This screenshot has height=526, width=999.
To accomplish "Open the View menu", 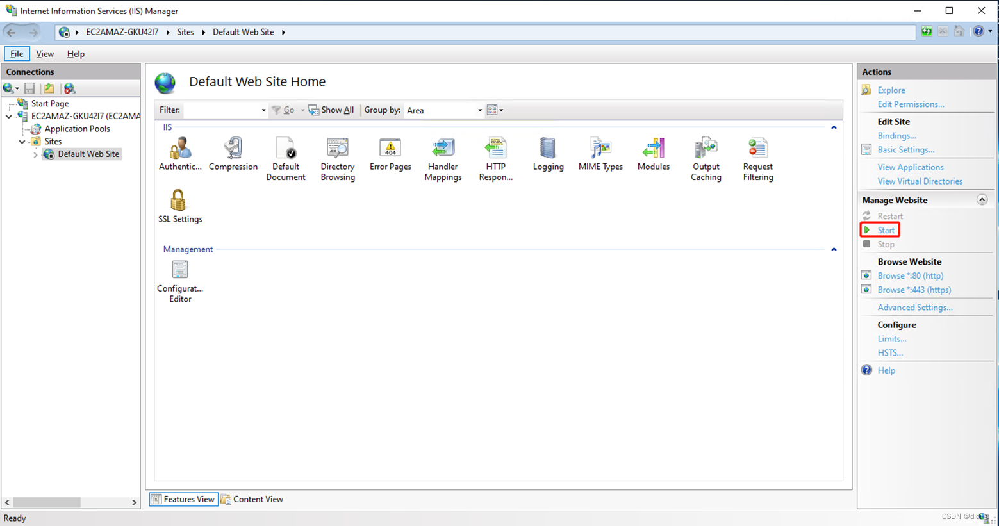I will point(45,54).
